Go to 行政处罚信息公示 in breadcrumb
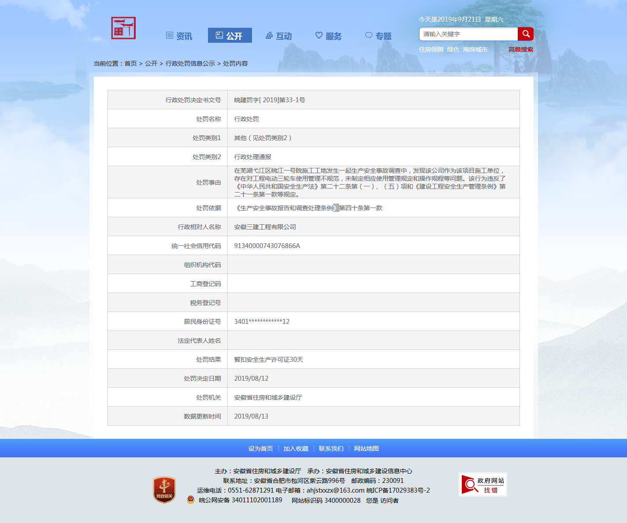627x523 pixels. (190, 63)
